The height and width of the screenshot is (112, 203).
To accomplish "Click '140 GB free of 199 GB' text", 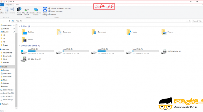I will click(36, 54).
